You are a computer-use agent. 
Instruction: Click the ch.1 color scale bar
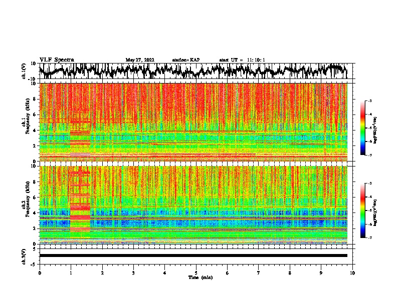pos(363,128)
